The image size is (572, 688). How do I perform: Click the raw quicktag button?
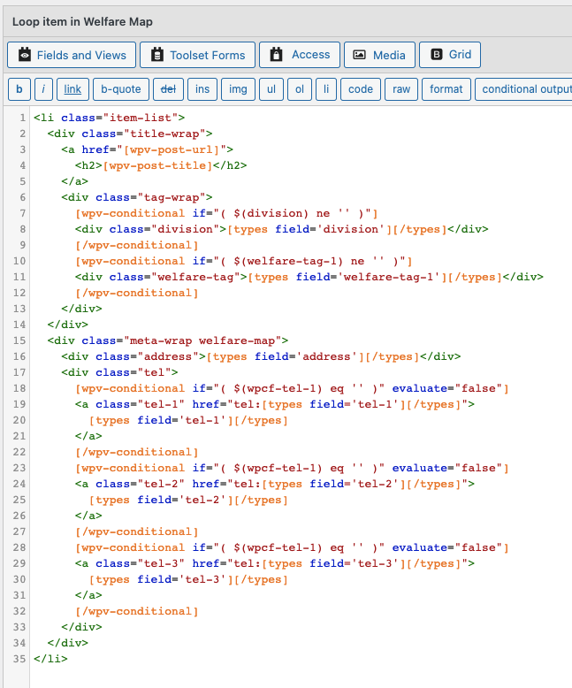tap(401, 89)
